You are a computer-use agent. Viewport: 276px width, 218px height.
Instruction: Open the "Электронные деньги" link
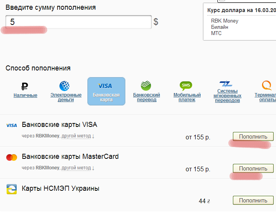pyautogui.click(x=66, y=97)
